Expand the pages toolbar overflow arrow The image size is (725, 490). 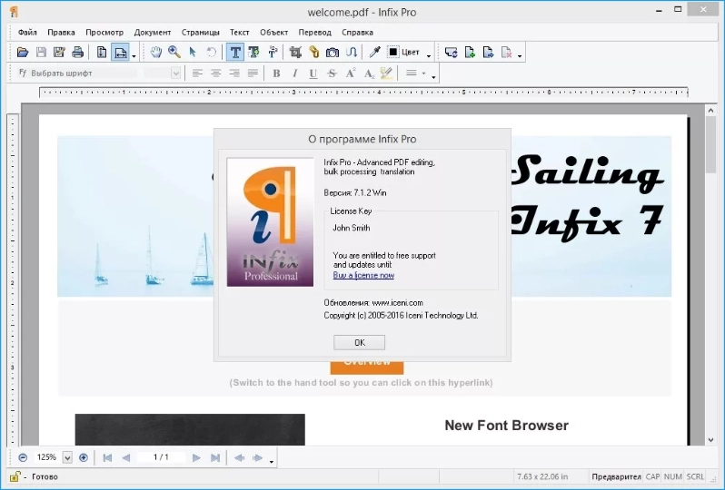tap(520, 56)
